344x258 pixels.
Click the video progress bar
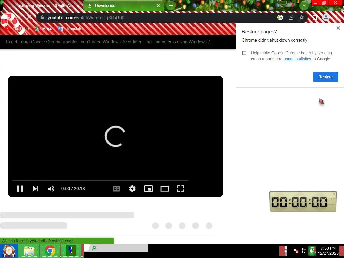(x=100, y=180)
